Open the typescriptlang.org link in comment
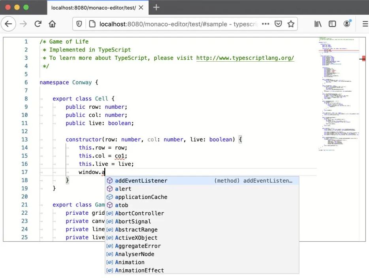 click(245, 58)
